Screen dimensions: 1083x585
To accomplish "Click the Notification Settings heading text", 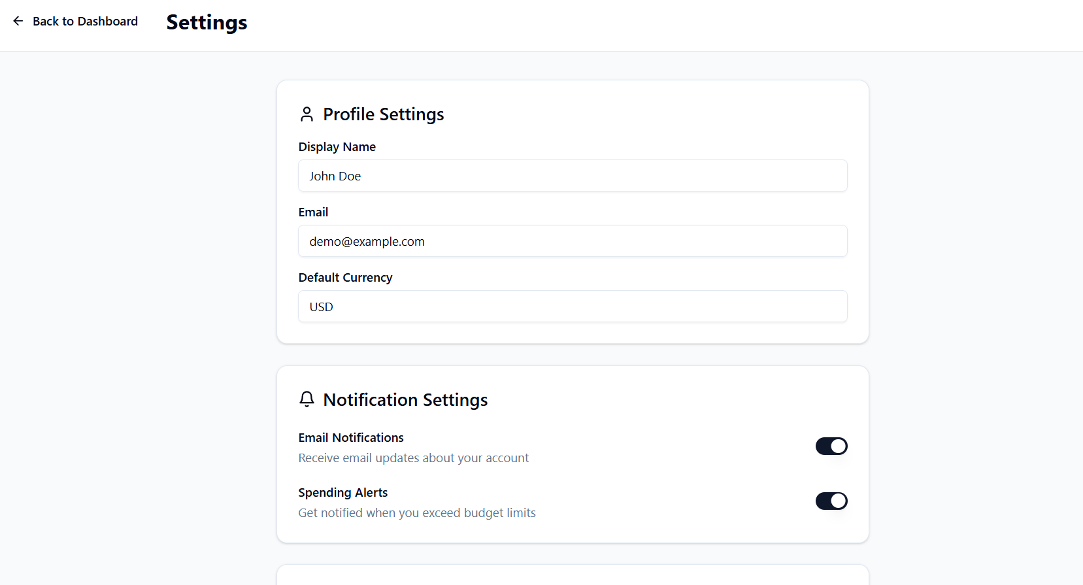I will [405, 400].
